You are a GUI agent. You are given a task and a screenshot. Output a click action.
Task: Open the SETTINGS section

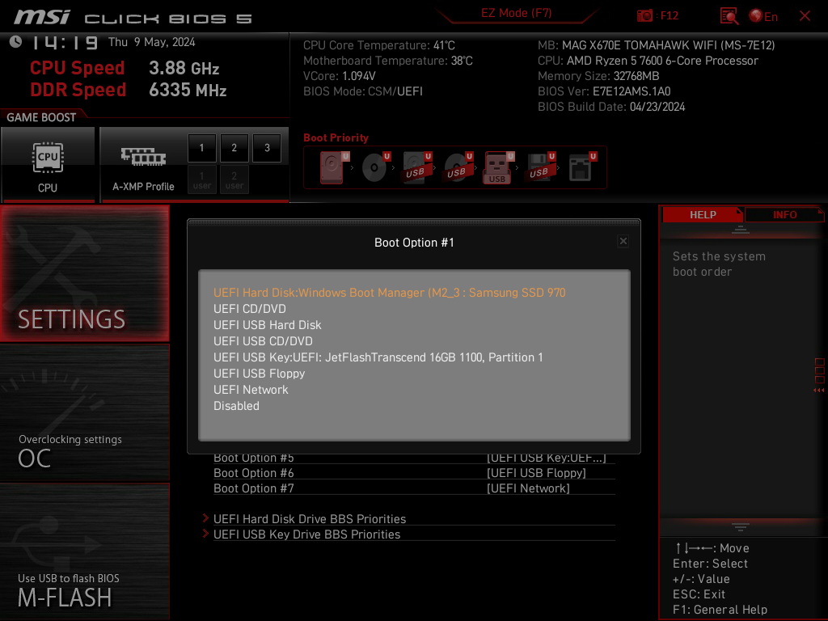click(84, 273)
